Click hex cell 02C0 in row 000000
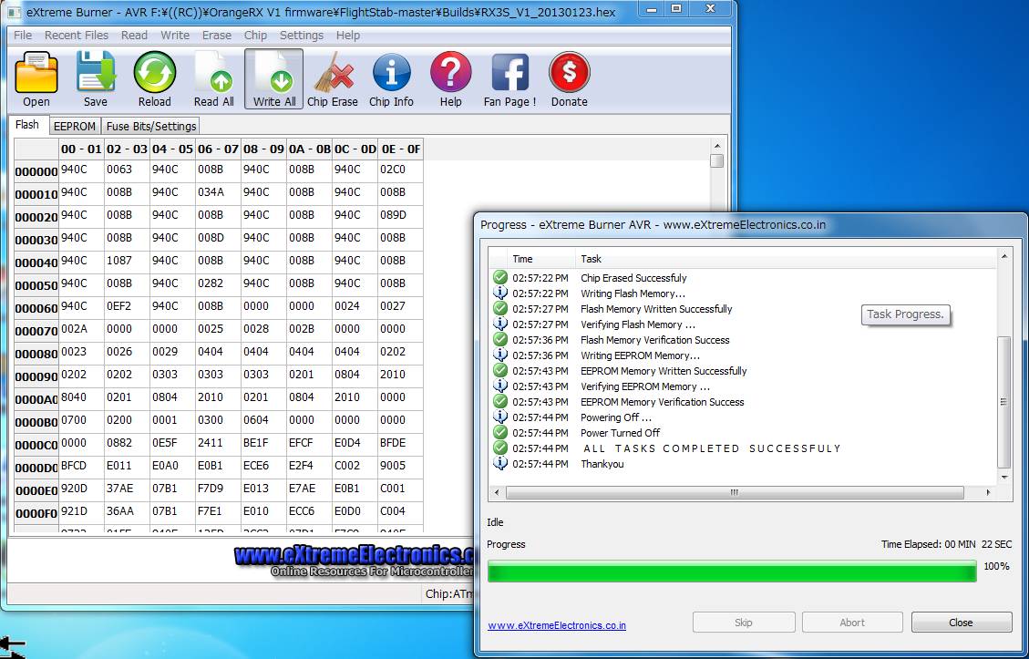Screen dimensions: 1029x659 (400, 170)
